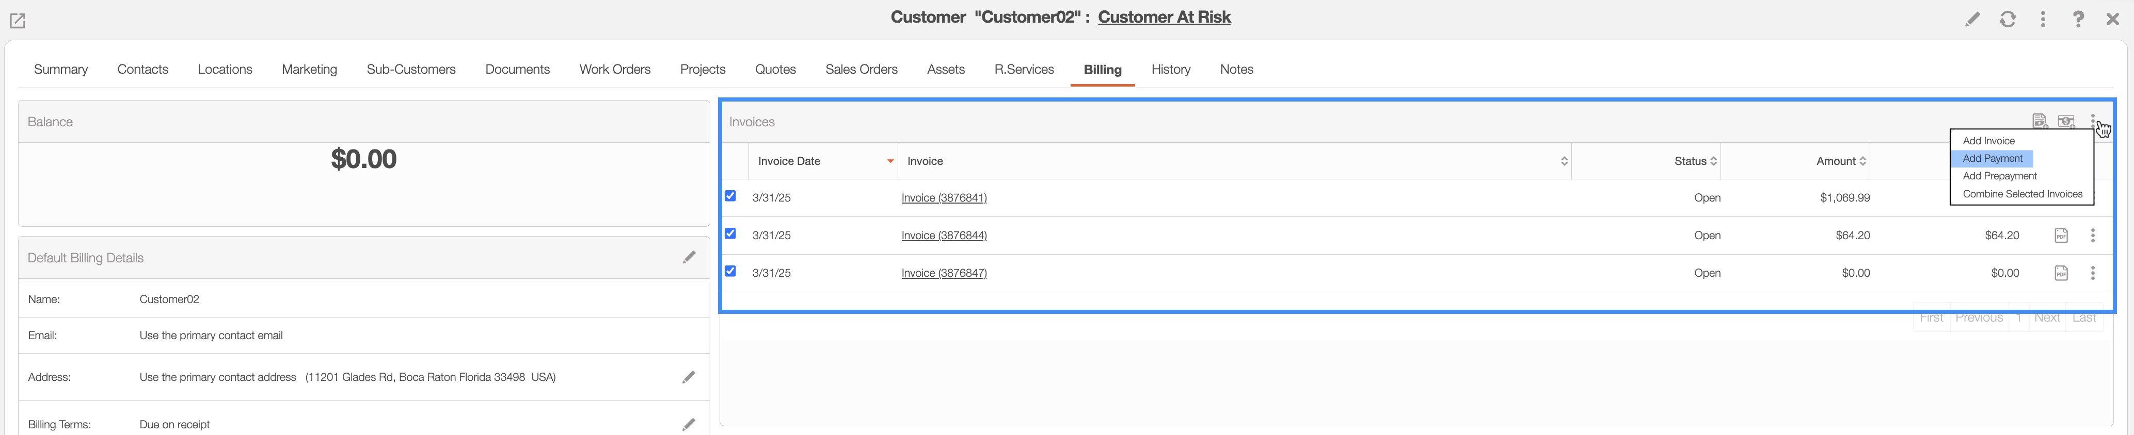
Task: Refresh the customer record
Action: tap(2007, 19)
